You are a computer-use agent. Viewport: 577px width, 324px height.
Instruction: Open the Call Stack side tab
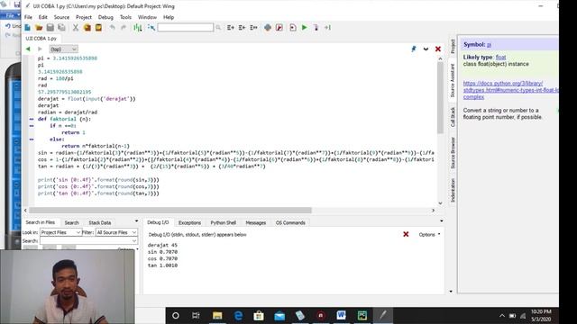(x=453, y=117)
